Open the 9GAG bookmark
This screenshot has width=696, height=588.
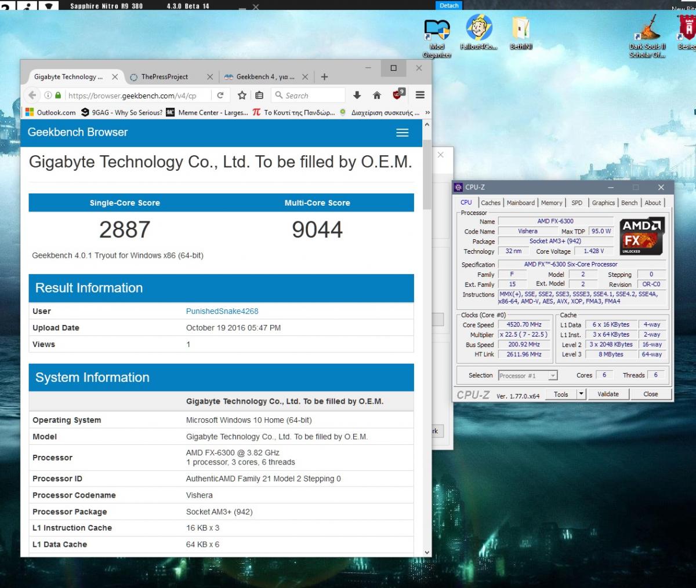122,112
